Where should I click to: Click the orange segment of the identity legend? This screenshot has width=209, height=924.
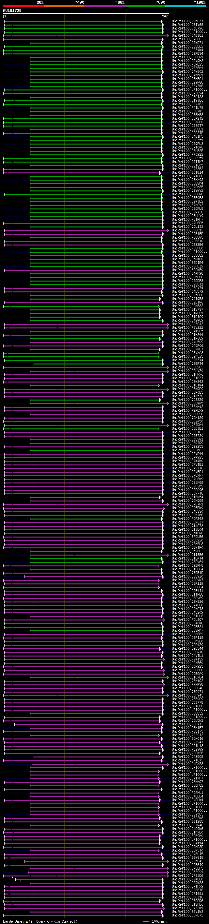pos(64,6)
